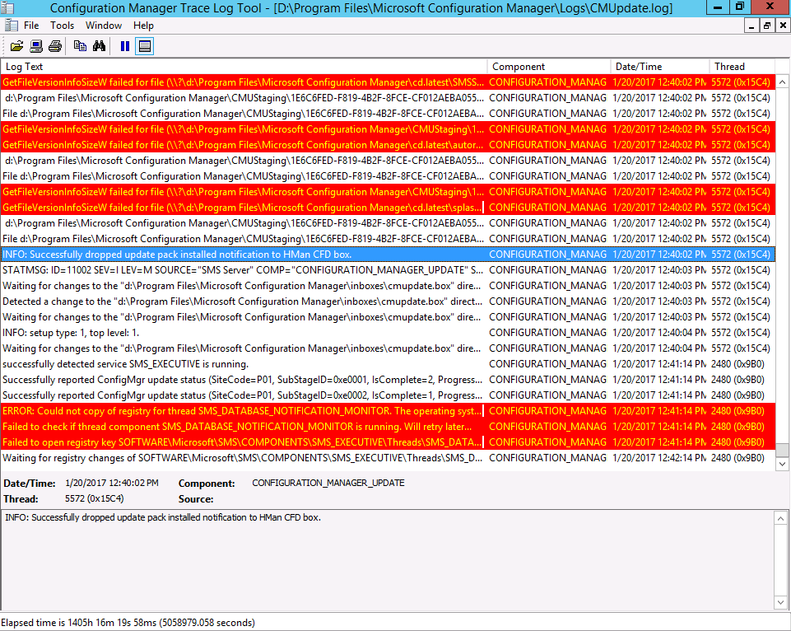Click the CONFIGURATION_MANAGER_UPDATE component value in details
791x631 pixels.
click(x=328, y=483)
